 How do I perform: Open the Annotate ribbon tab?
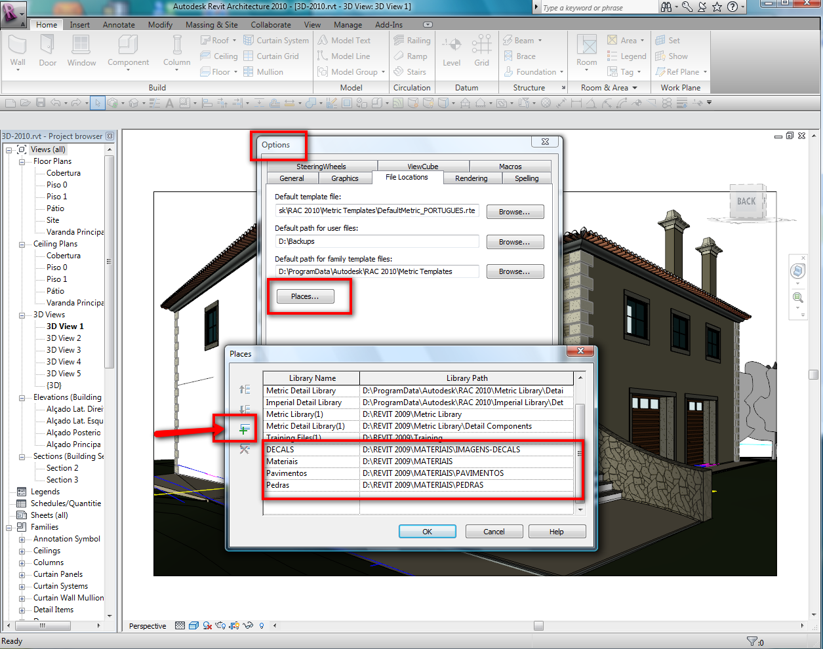[x=119, y=25]
